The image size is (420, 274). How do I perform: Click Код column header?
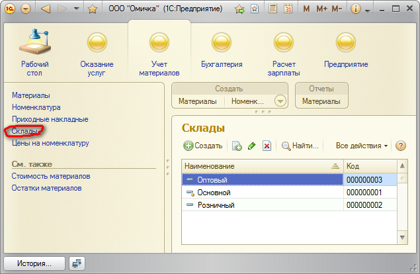tap(370, 166)
